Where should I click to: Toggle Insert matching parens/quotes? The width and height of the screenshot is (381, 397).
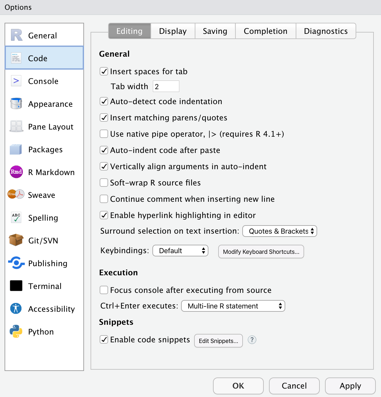[x=104, y=117]
